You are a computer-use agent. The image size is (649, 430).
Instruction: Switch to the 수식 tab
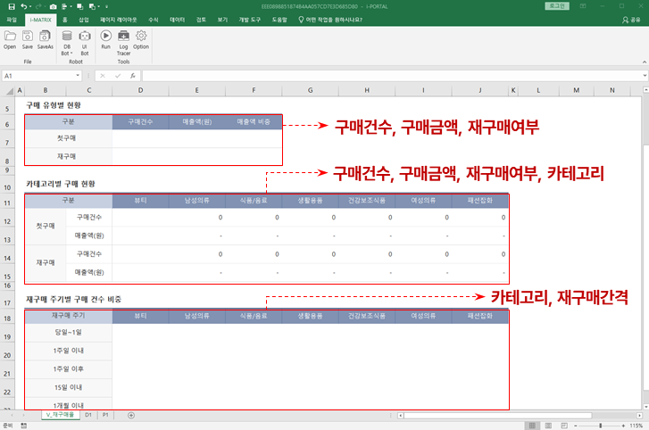(154, 20)
